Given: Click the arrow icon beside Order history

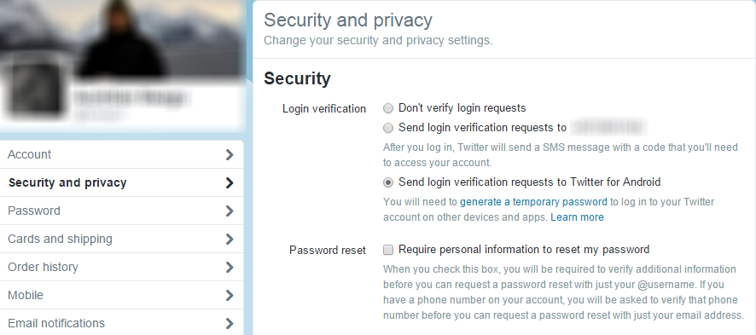Looking at the screenshot, I should click(230, 267).
